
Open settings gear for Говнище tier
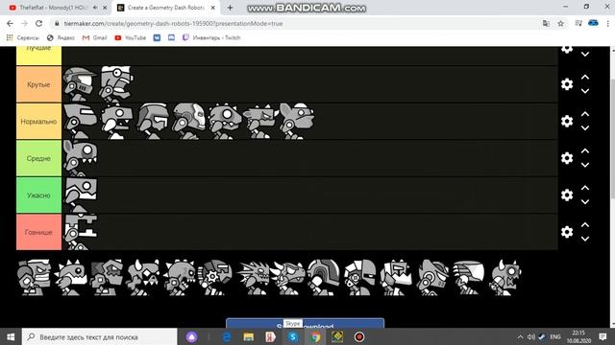pyautogui.click(x=567, y=232)
